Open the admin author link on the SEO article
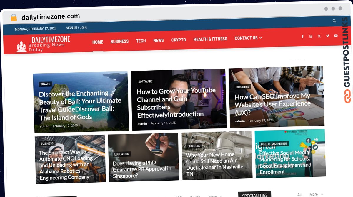The height and width of the screenshot is (197, 353). (240, 121)
